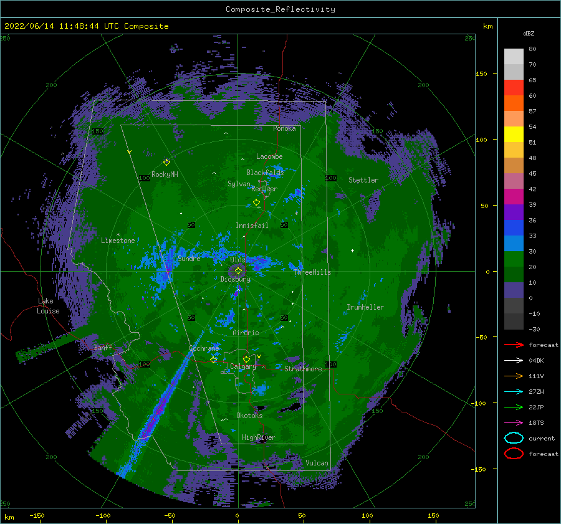The height and width of the screenshot is (524, 561).
Task: Click the Innisfail city label
Action: click(x=252, y=226)
